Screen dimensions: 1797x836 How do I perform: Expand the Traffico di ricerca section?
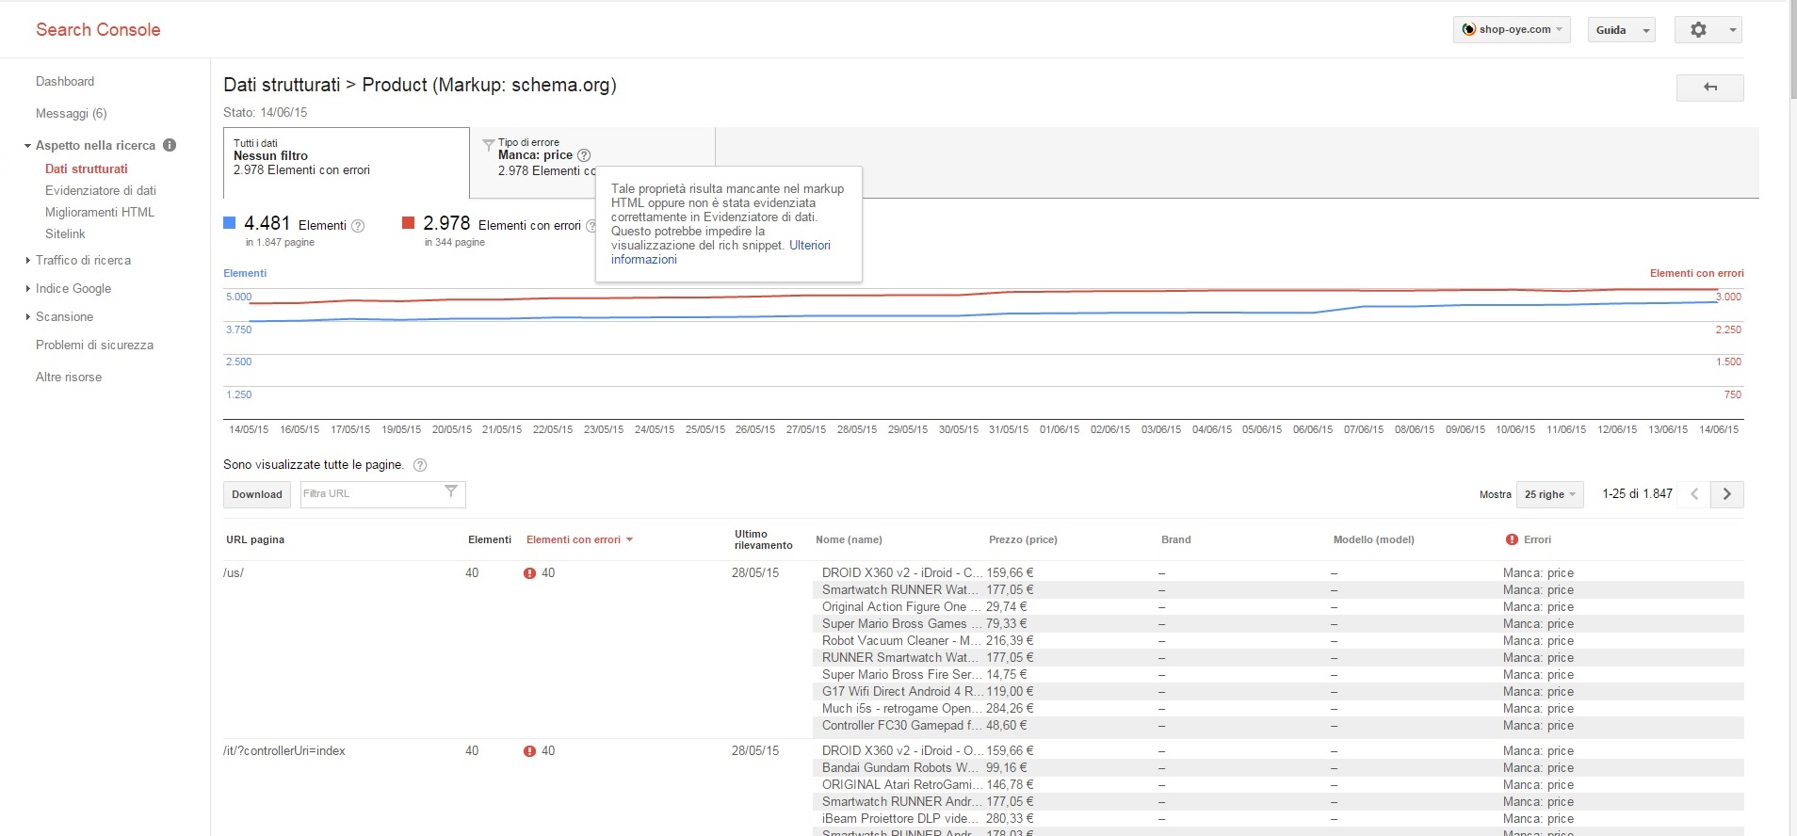point(27,261)
